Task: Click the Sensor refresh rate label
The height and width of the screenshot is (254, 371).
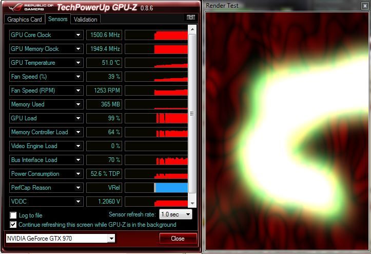Action: pyautogui.click(x=132, y=214)
